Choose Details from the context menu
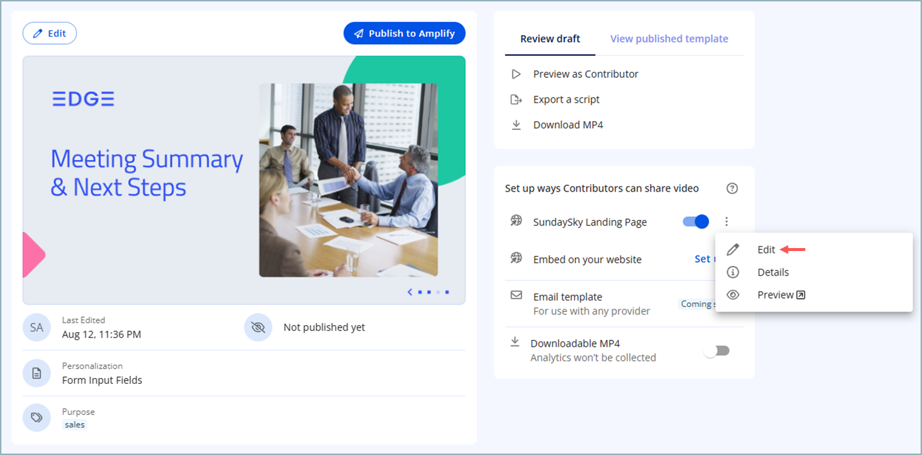This screenshot has height=455, width=922. [773, 272]
